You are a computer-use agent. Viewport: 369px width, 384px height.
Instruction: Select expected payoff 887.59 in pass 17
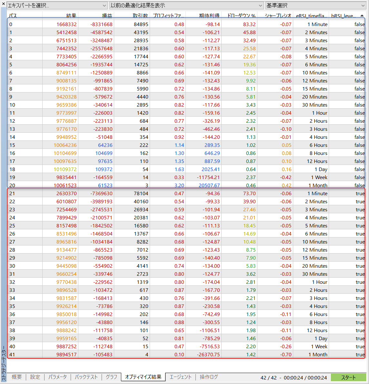click(x=212, y=161)
